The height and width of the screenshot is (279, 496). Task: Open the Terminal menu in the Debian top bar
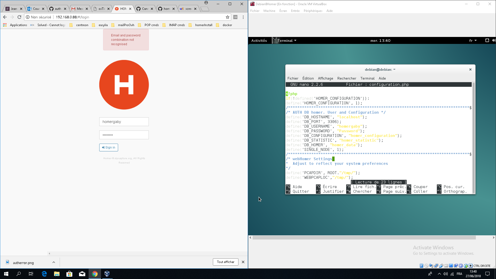285,41
